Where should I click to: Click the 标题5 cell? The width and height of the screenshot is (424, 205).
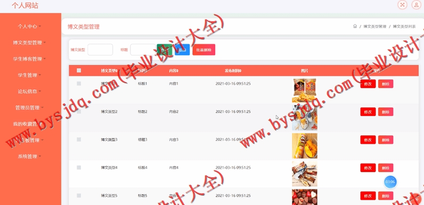(143, 195)
